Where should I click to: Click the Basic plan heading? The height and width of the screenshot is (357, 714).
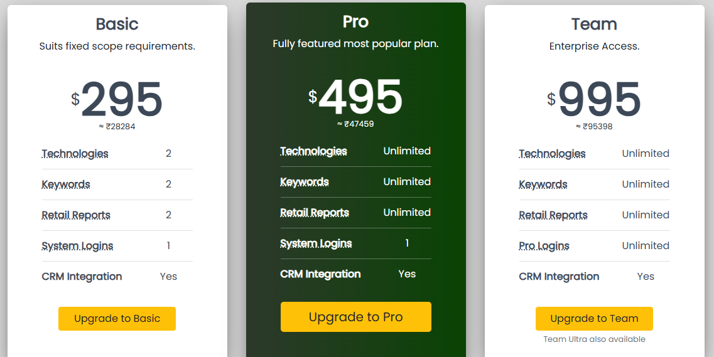[117, 24]
